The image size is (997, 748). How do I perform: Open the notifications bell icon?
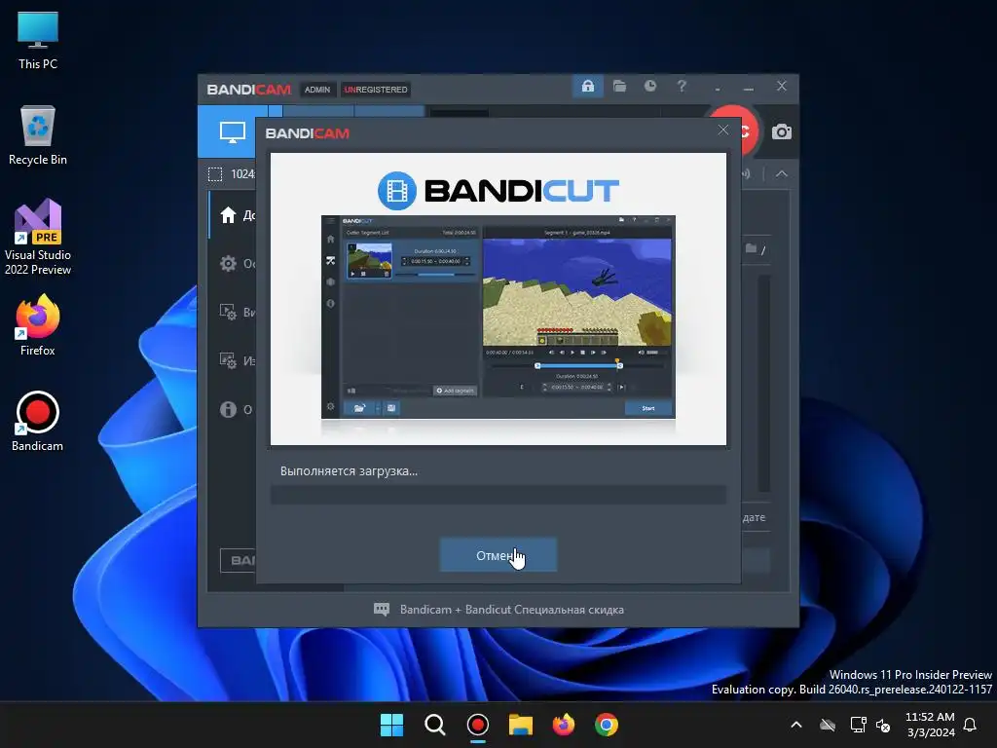coord(971,725)
